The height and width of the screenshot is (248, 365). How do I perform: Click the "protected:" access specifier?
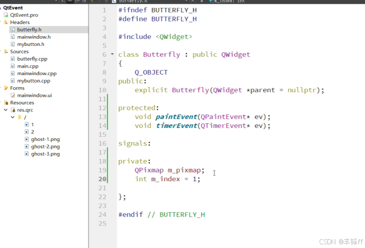point(139,108)
